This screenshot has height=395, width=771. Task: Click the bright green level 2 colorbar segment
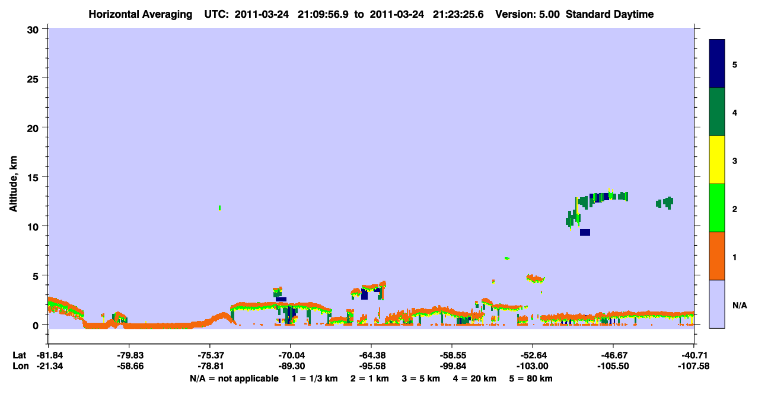pyautogui.click(x=717, y=208)
